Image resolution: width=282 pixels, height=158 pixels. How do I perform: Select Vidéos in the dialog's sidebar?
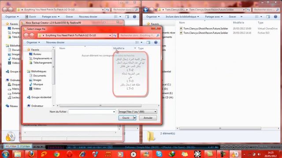click(x=37, y=89)
